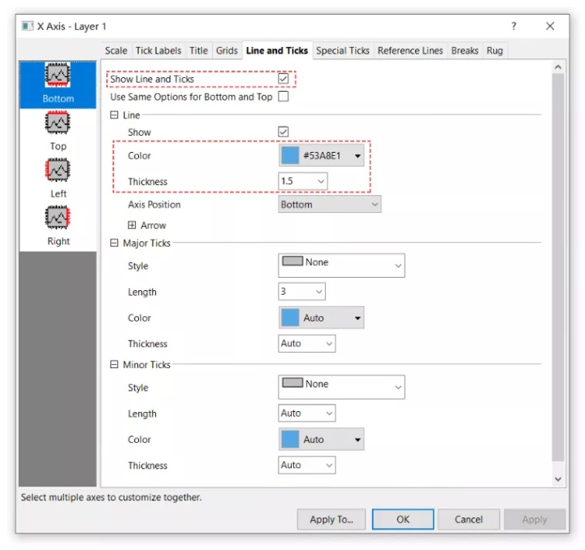Click the vertical scrollbar thumb
The width and height of the screenshot is (585, 550).
pos(558,267)
